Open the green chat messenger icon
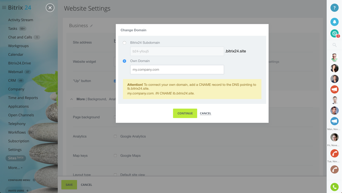342x193 pixels. pyautogui.click(x=334, y=33)
